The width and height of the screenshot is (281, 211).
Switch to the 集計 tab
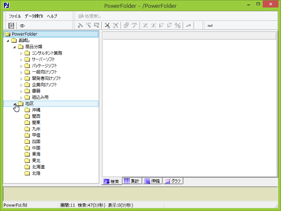132,181
